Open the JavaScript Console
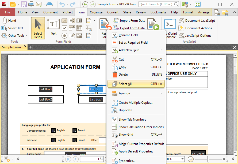This screenshot has height=164, width=238. (x=170, y=29)
